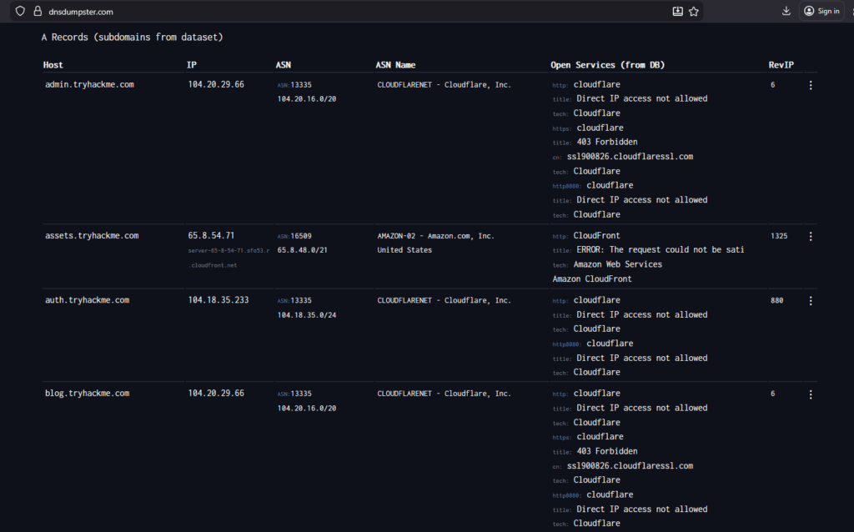854x532 pixels.
Task: Click RevIP count 1325
Action: (779, 236)
